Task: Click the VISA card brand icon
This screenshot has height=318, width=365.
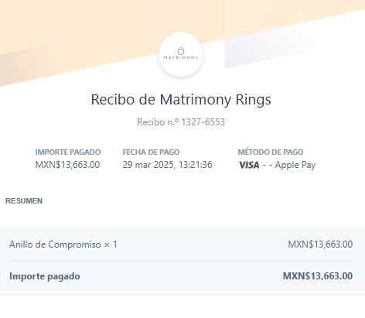Action: pos(249,165)
